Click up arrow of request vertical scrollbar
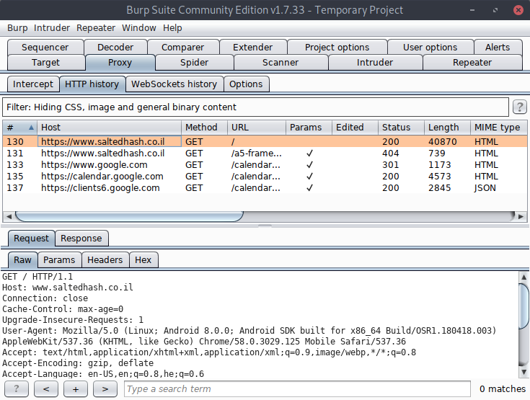 pyautogui.click(x=524, y=277)
